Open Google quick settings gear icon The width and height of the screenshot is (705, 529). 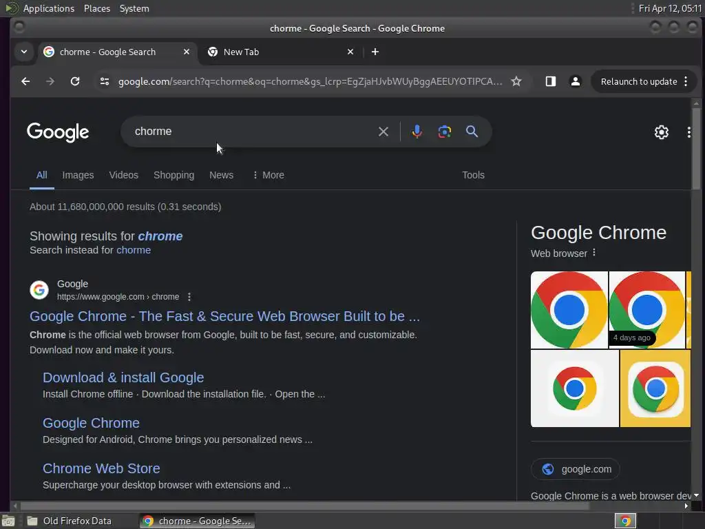(662, 132)
